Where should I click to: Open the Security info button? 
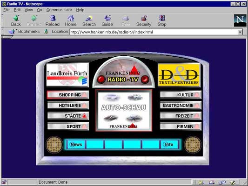coord(144,20)
